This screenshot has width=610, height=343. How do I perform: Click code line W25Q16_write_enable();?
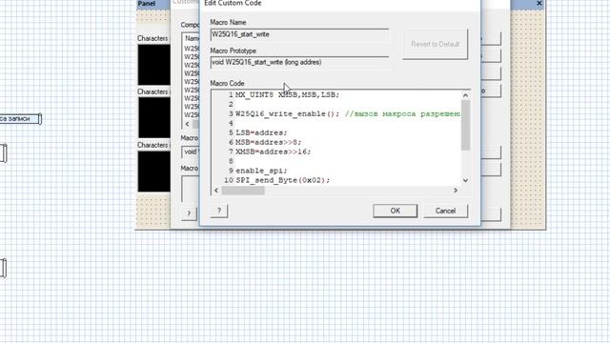pyautogui.click(x=287, y=114)
